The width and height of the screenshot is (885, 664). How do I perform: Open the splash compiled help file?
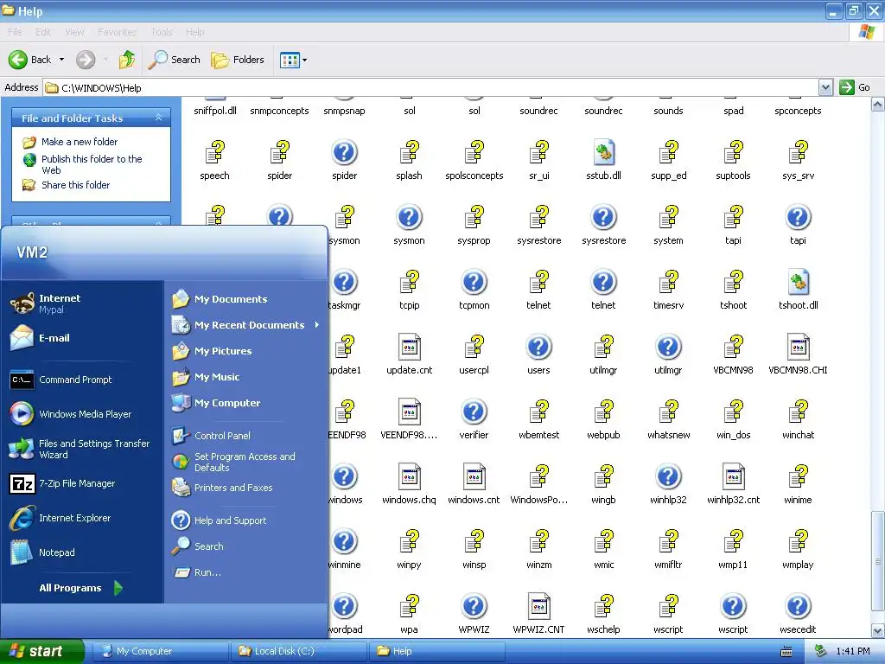(x=409, y=152)
